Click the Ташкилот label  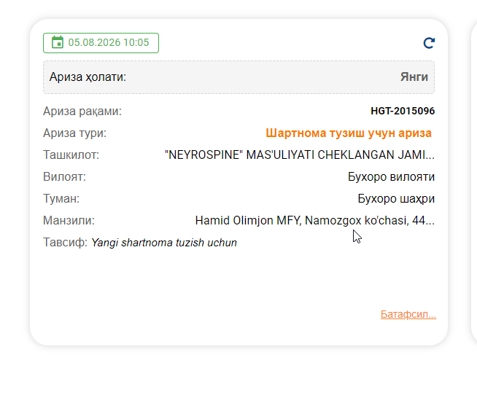[71, 155]
